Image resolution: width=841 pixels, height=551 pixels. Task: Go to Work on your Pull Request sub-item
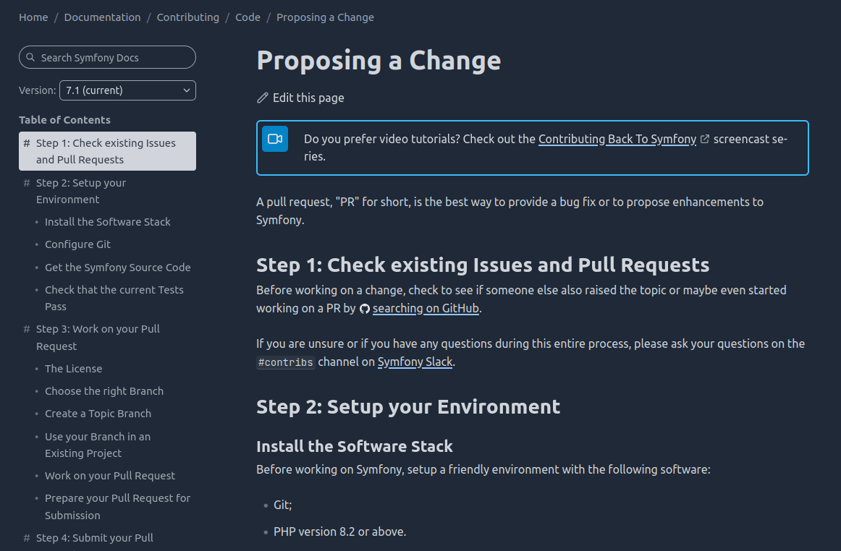pyautogui.click(x=110, y=476)
